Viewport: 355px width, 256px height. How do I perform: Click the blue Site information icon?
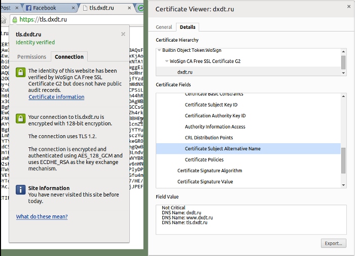[20, 189]
